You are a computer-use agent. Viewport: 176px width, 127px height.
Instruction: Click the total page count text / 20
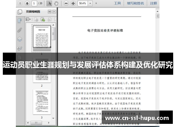pos(40,3)
